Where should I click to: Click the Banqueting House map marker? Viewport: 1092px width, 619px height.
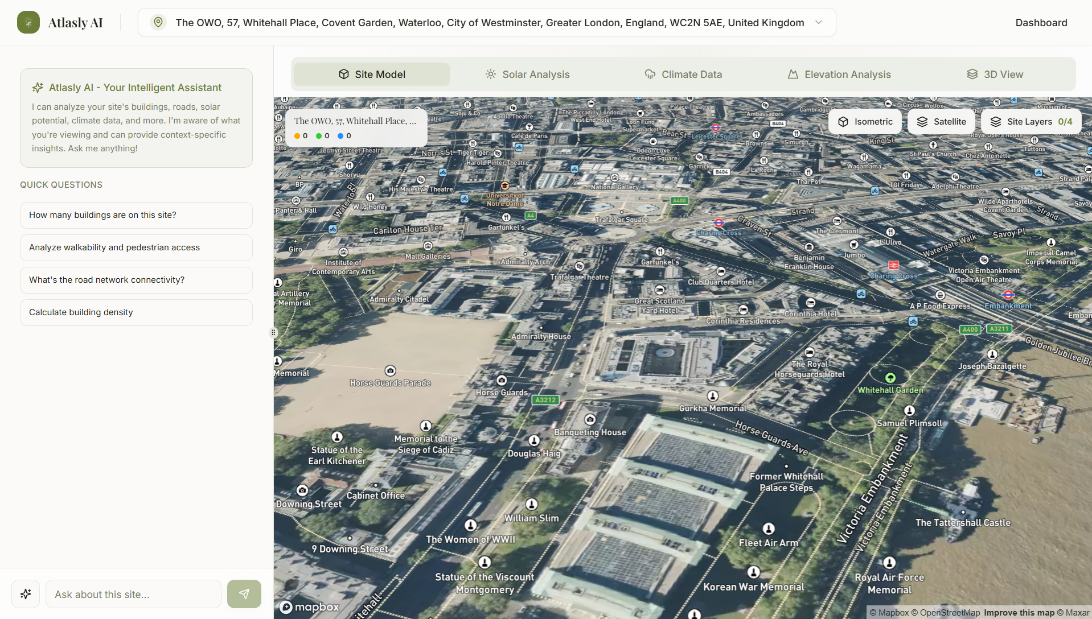point(590,420)
